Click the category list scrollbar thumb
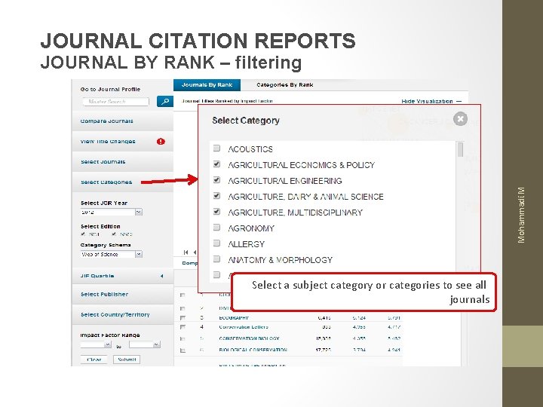The height and width of the screenshot is (407, 543). pyautogui.click(x=460, y=149)
